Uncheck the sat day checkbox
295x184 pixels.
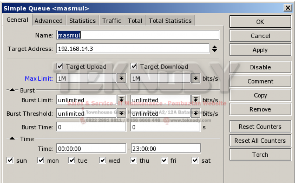point(195,160)
